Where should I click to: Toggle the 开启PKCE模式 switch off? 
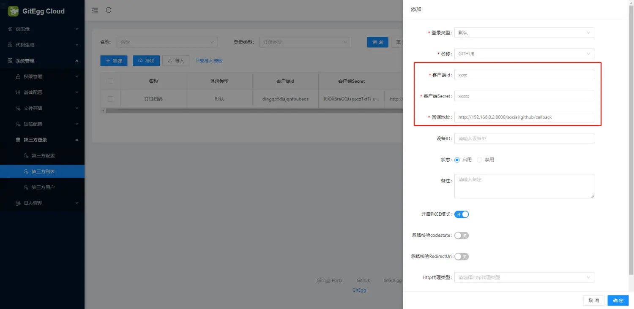click(x=462, y=214)
